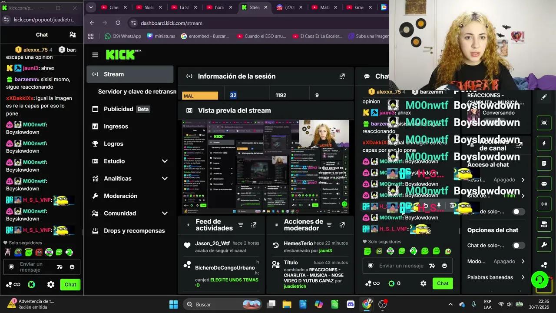Expand the Estudio sidebar section
The height and width of the screenshot is (313, 556).
point(165,161)
